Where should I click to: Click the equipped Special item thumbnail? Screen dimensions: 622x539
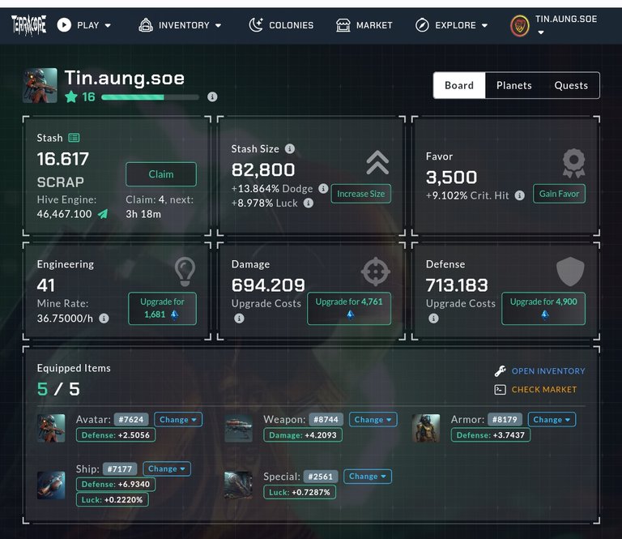(238, 485)
